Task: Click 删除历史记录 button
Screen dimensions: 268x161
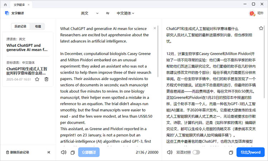Action: (x=18, y=152)
